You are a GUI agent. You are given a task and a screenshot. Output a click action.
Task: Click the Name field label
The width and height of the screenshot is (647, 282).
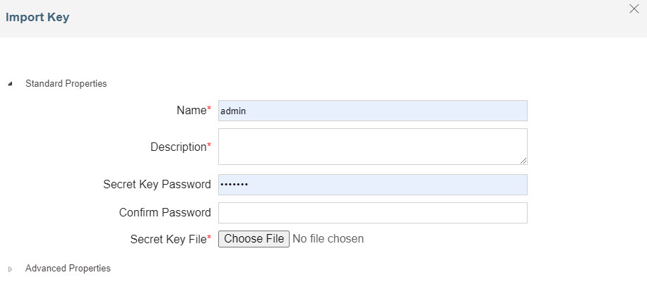(191, 110)
